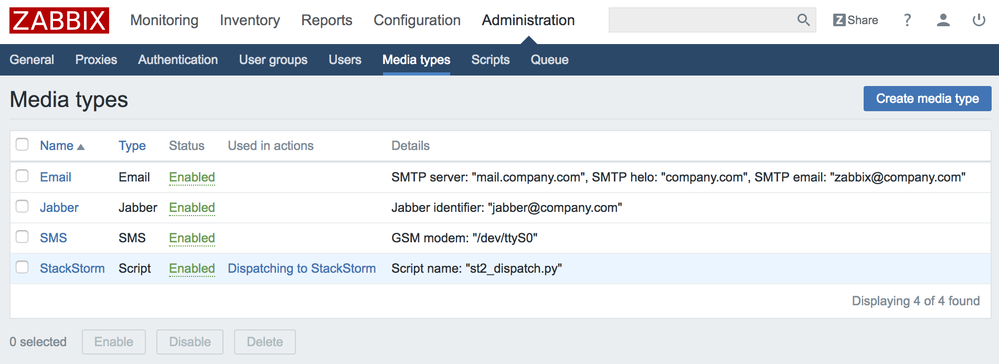This screenshot has width=999, height=364.
Task: Open the Jabber media type
Action: coord(59,208)
